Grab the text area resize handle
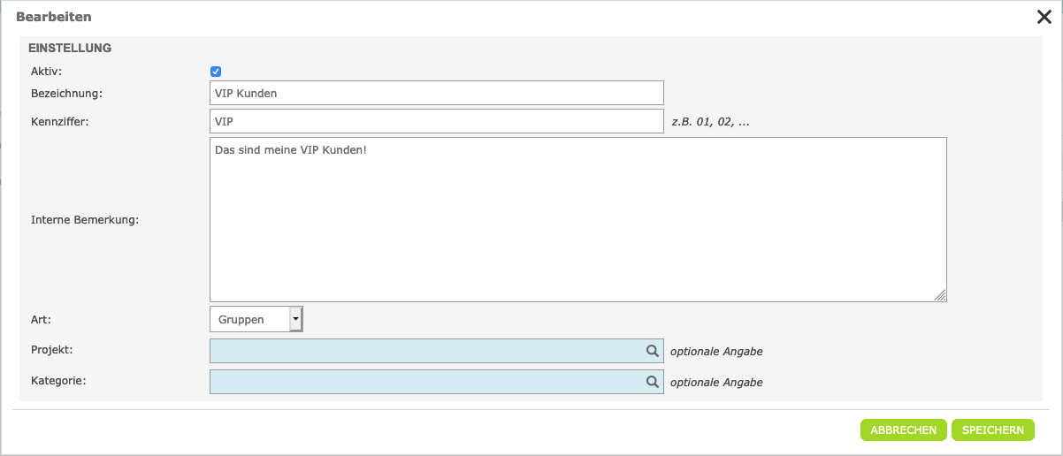This screenshot has width=1063, height=456. (940, 296)
